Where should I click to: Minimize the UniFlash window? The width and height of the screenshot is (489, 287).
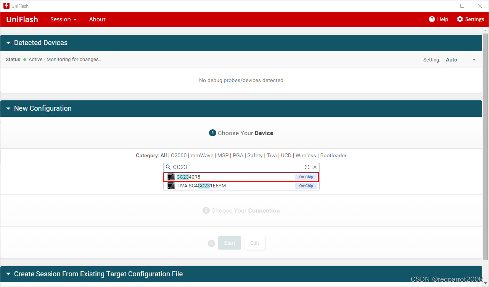click(445, 6)
